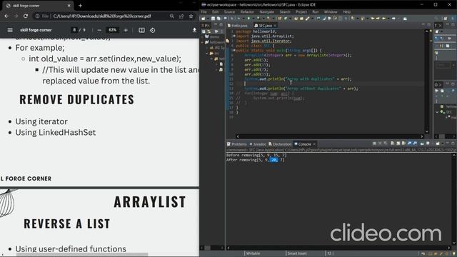Close the SFC.java editor tab

click(x=275, y=26)
